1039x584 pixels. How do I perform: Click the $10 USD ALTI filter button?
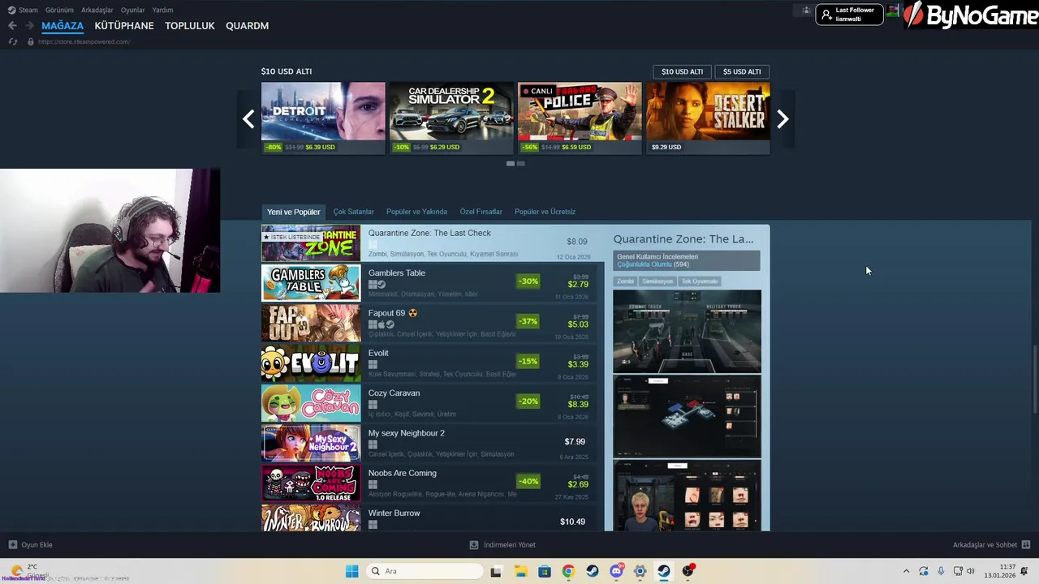coord(682,71)
